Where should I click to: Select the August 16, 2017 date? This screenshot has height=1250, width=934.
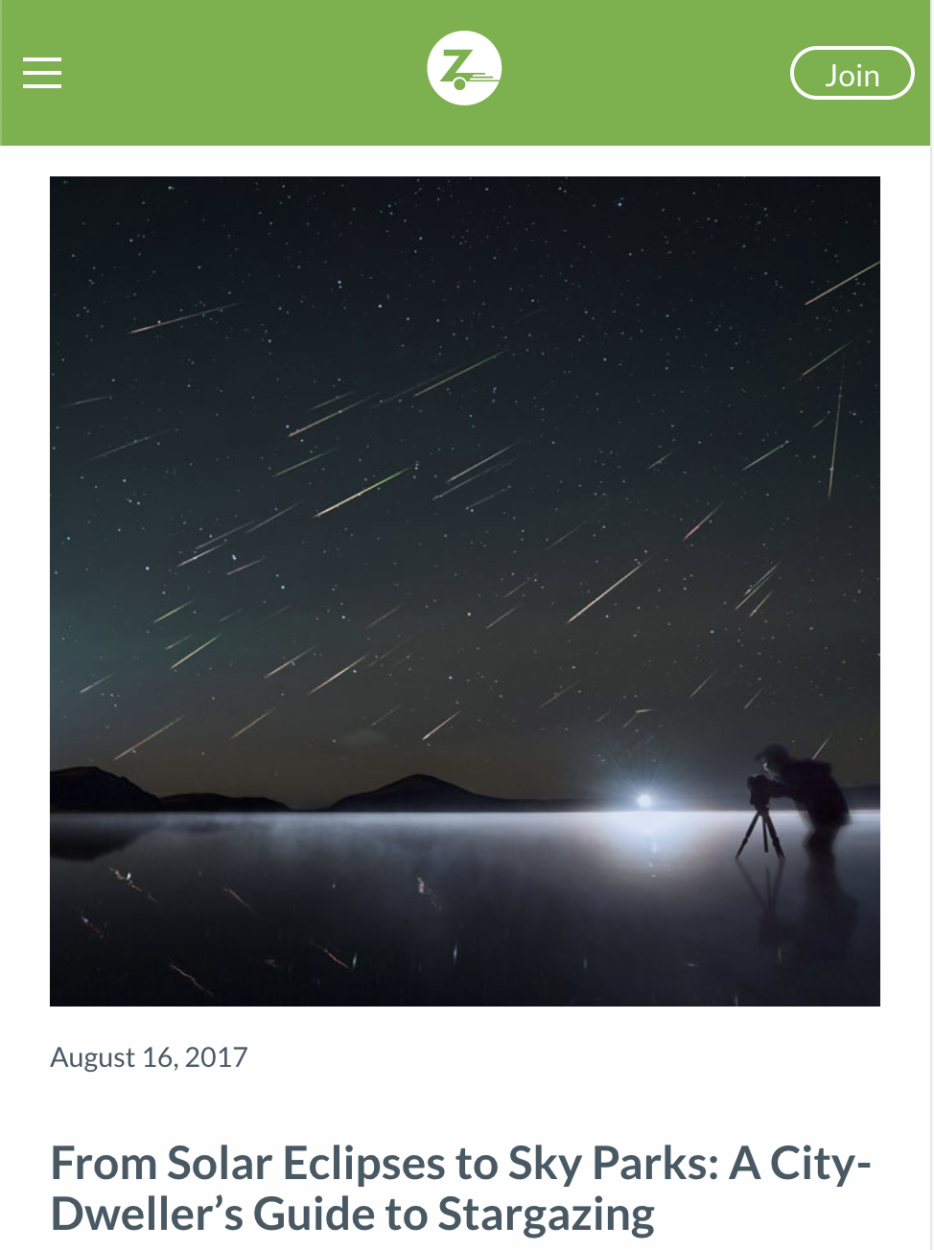point(149,1057)
